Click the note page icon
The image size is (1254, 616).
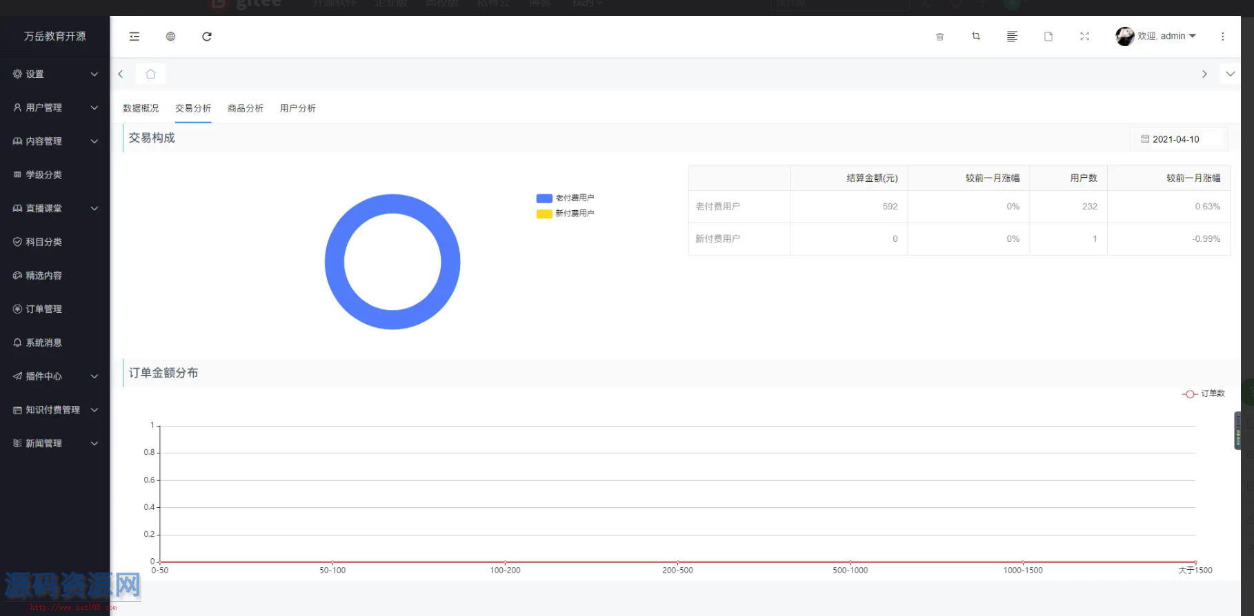pos(1048,37)
